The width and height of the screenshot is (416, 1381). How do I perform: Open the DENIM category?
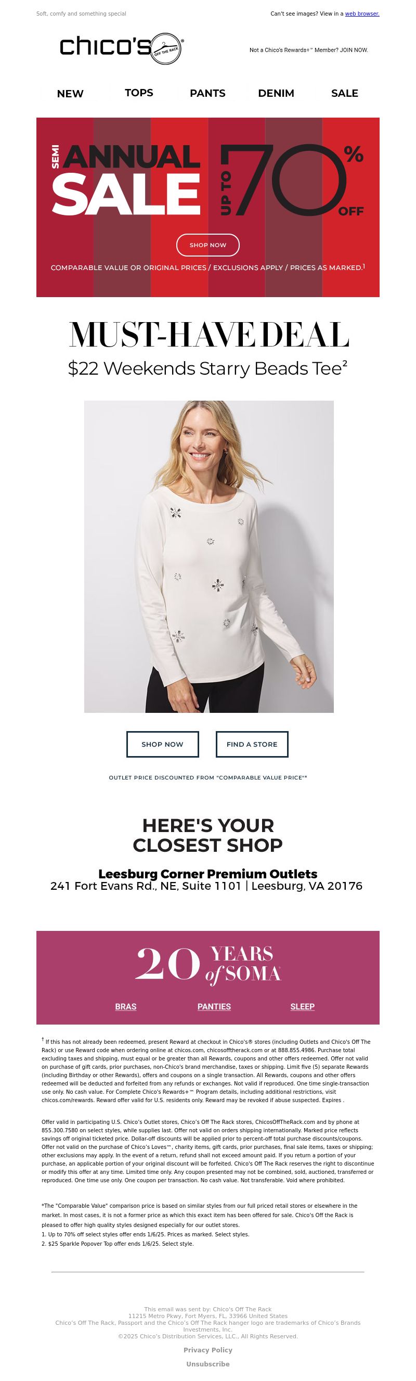point(276,93)
